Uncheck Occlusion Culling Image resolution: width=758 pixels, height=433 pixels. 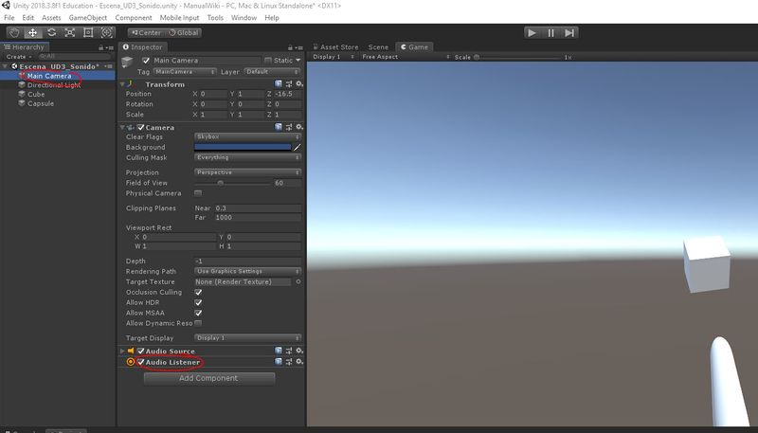198,293
